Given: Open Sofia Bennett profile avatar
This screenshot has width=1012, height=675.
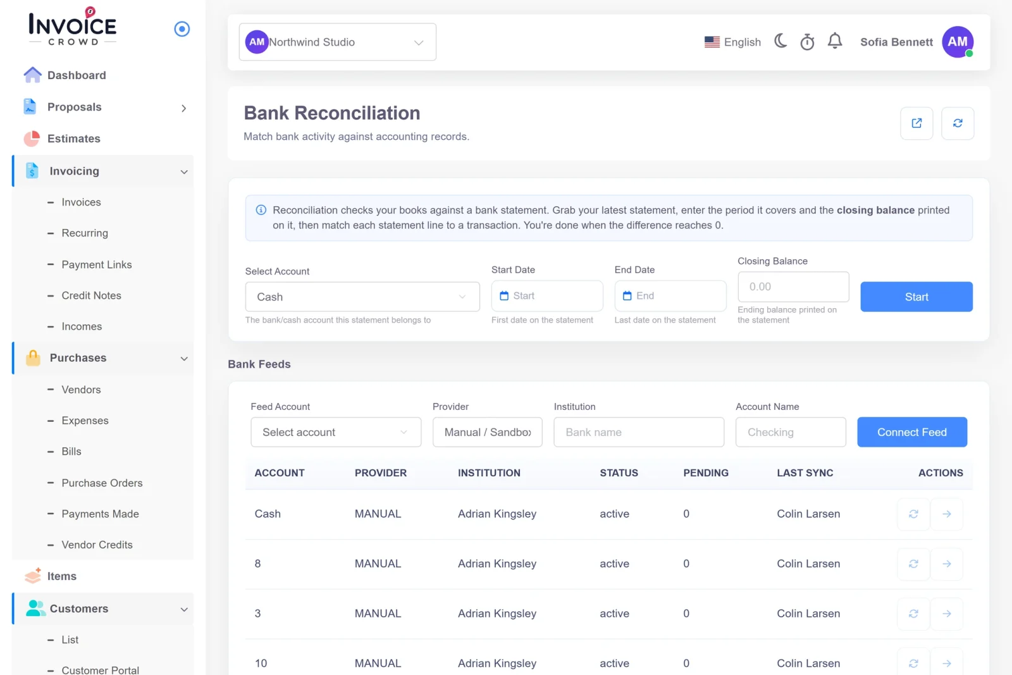Looking at the screenshot, I should (x=958, y=42).
